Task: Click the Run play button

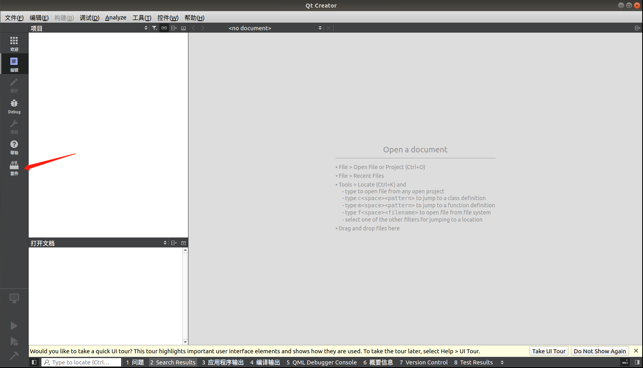Action: (x=14, y=326)
